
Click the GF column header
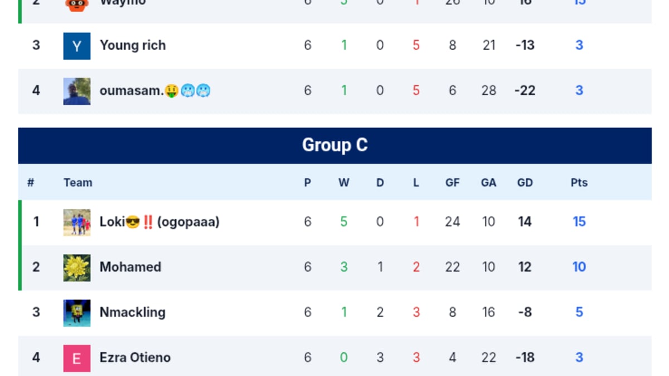[452, 182]
